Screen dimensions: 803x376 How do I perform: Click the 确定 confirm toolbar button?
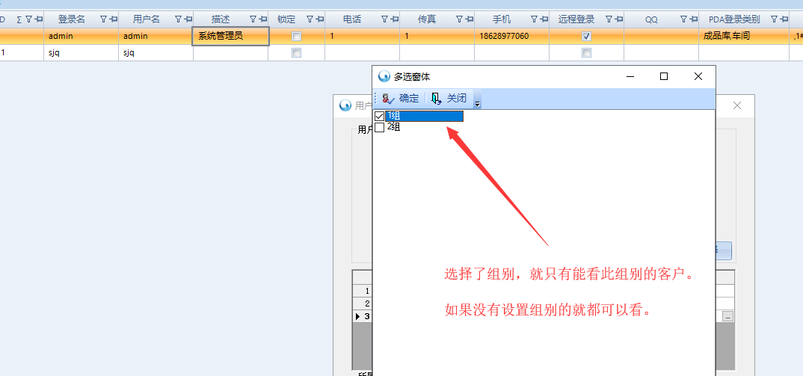pyautogui.click(x=401, y=99)
